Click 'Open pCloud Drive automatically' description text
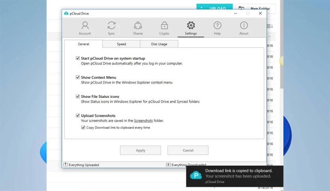This screenshot has width=330, height=191. coord(132,63)
